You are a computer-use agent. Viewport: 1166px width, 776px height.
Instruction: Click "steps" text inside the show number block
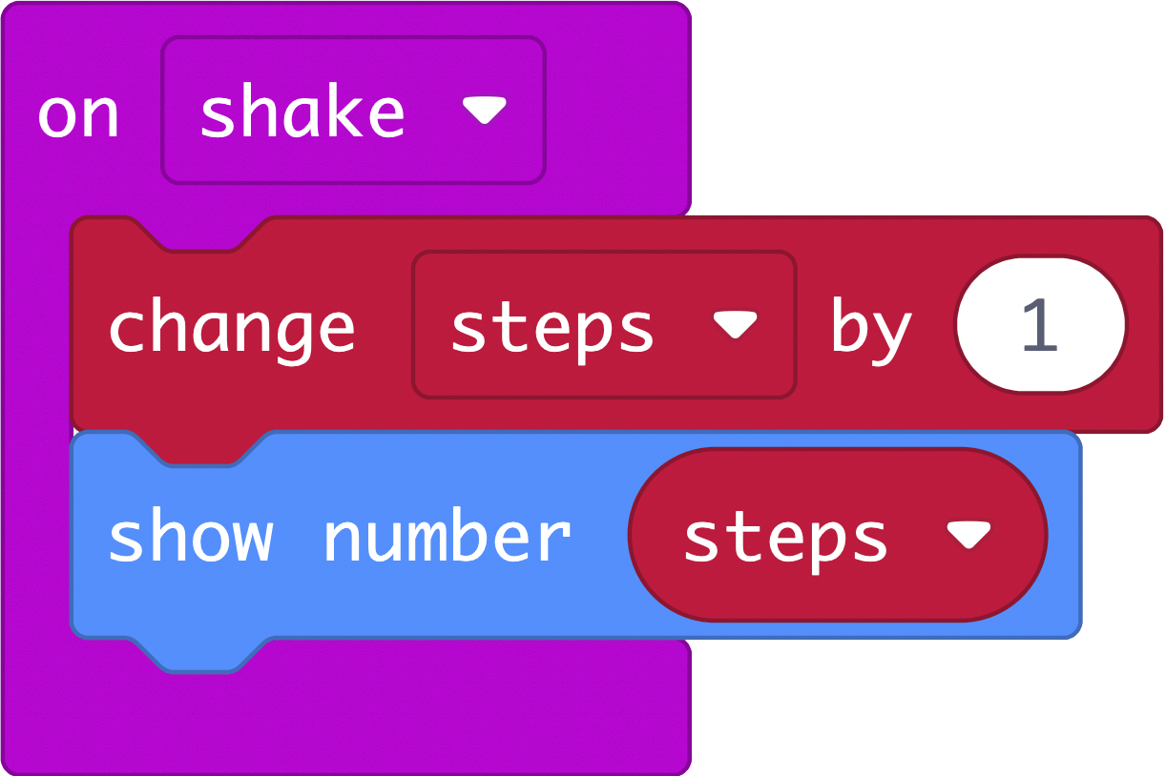pos(785,537)
